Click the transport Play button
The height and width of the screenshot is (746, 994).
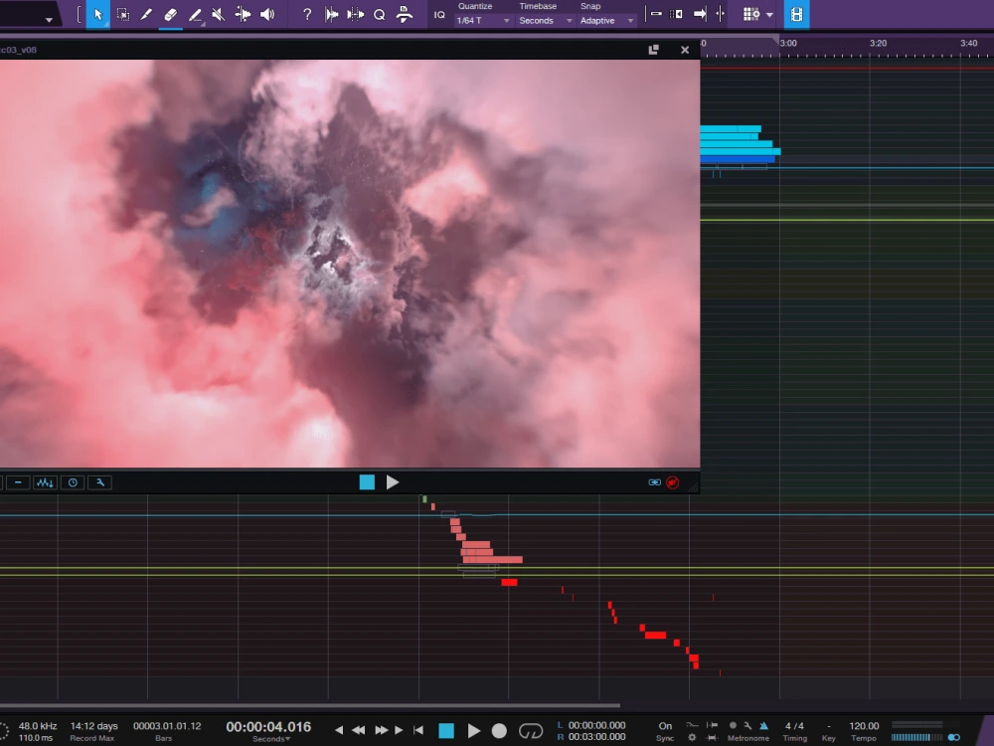coord(473,731)
